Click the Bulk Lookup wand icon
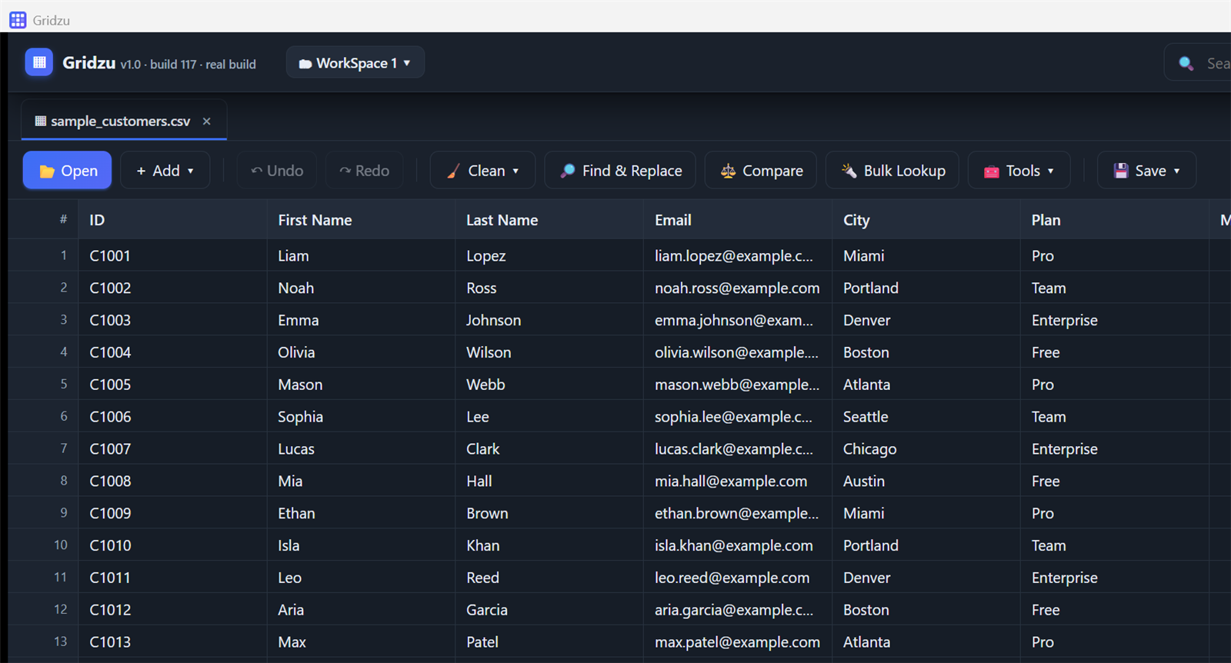This screenshot has width=1231, height=663. tap(849, 171)
